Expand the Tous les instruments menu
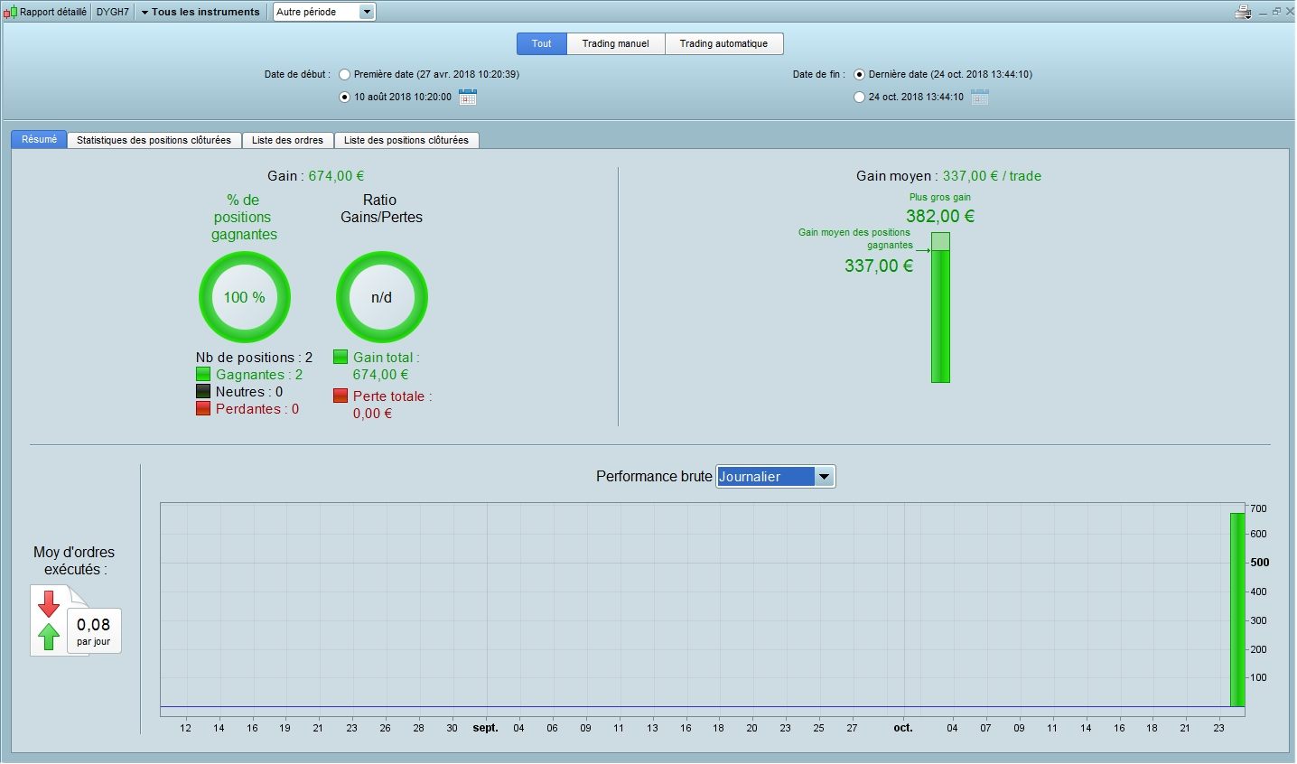1297x764 pixels. click(201, 13)
